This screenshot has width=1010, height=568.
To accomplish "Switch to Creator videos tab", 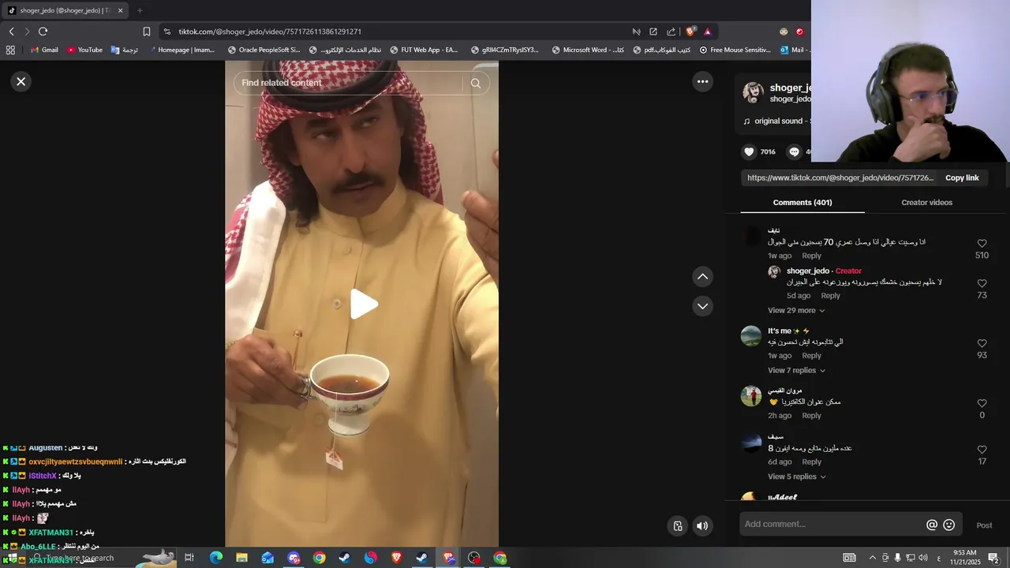I will (926, 203).
